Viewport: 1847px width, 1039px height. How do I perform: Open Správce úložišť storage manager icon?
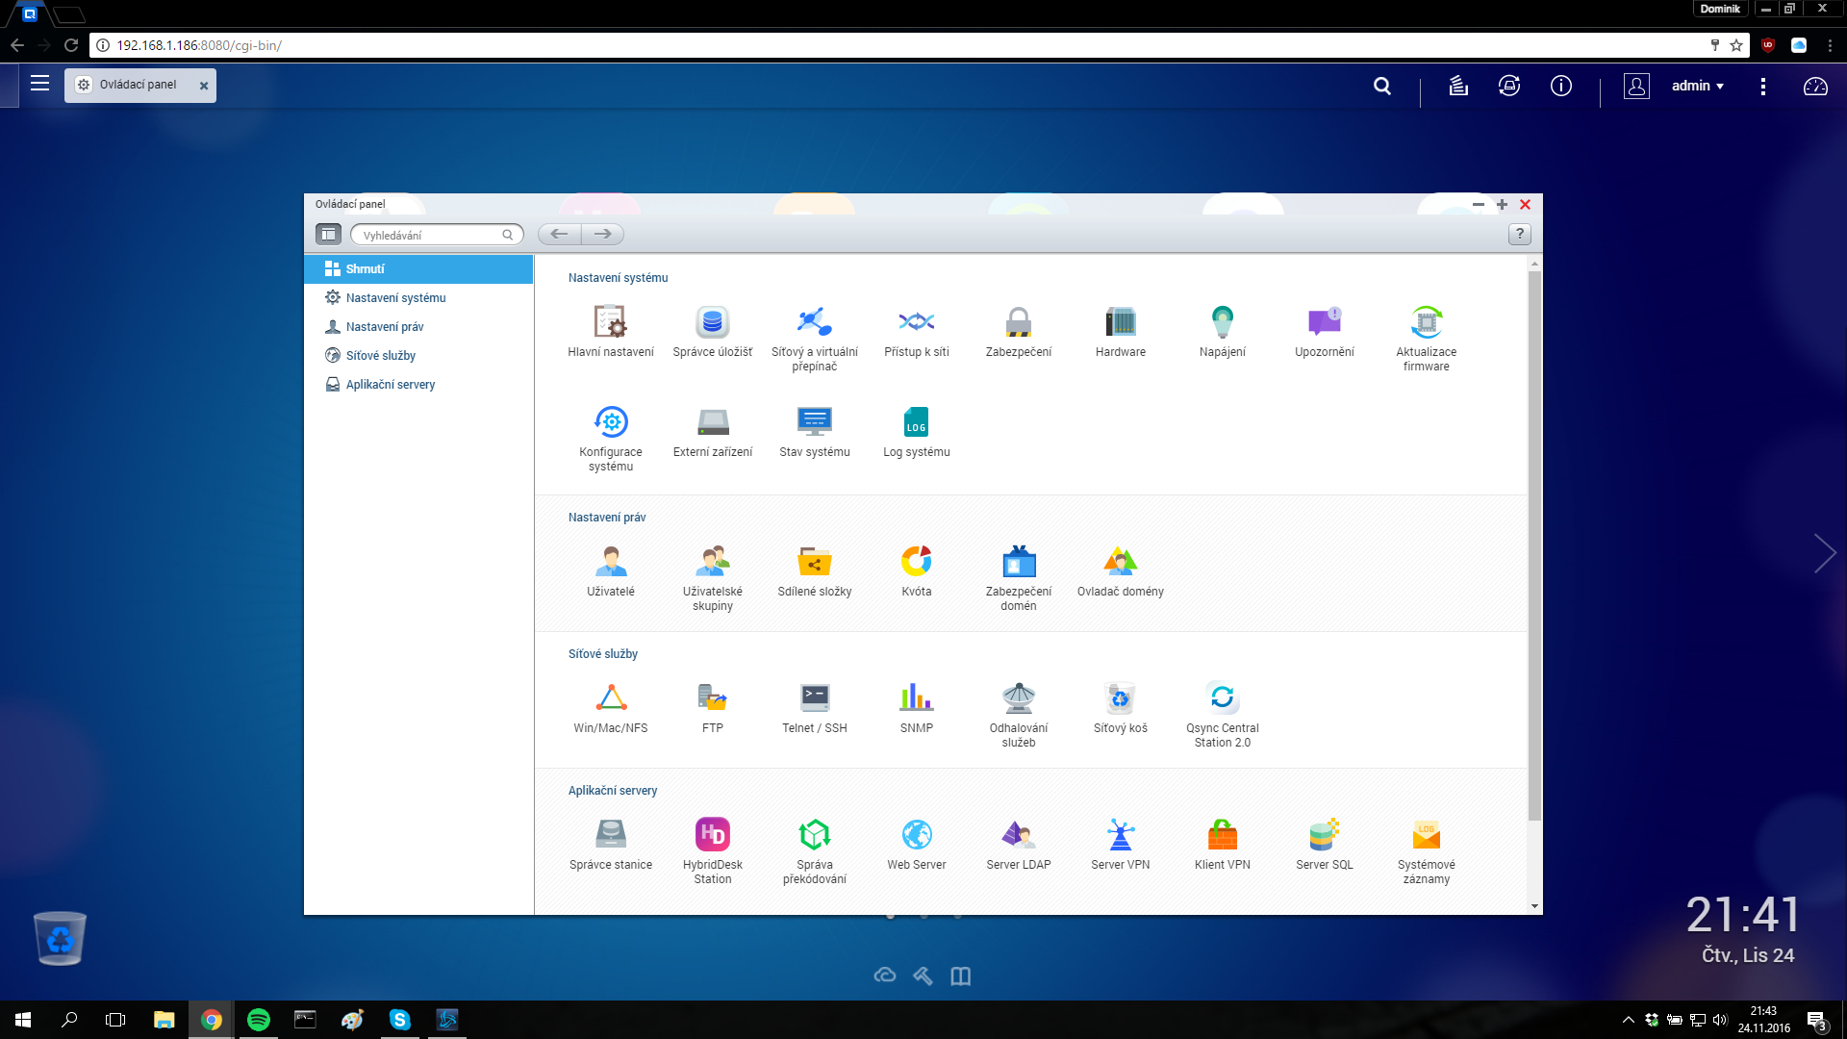point(712,322)
